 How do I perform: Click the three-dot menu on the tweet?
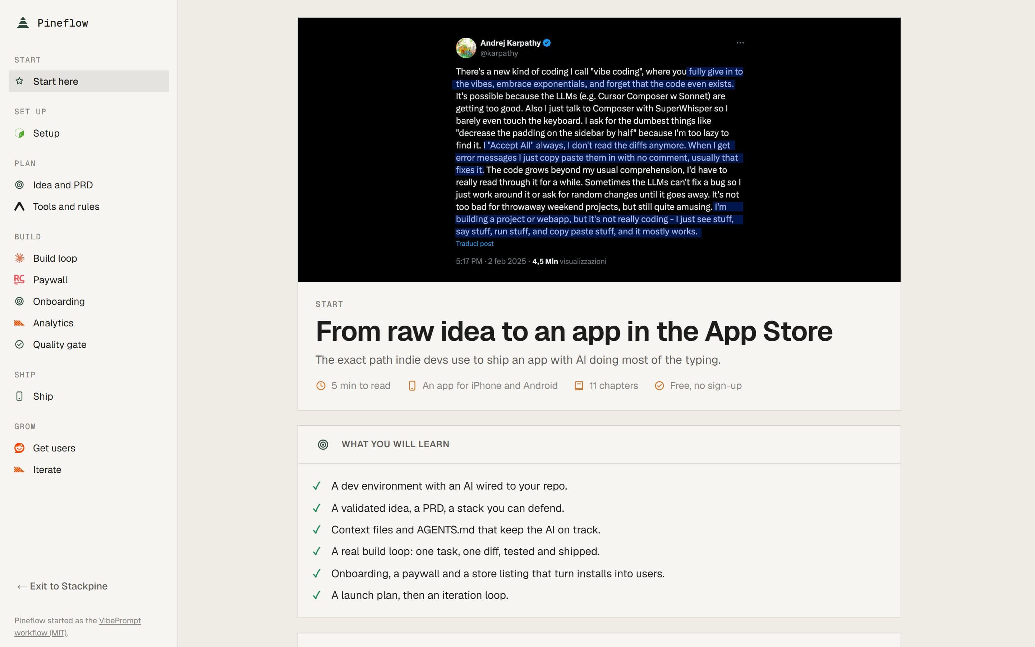coord(740,43)
